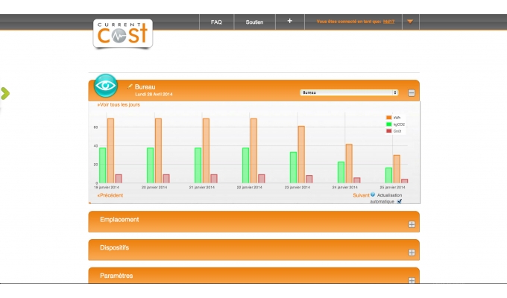
Task: Expand the Dispositifs section
Action: [411, 253]
